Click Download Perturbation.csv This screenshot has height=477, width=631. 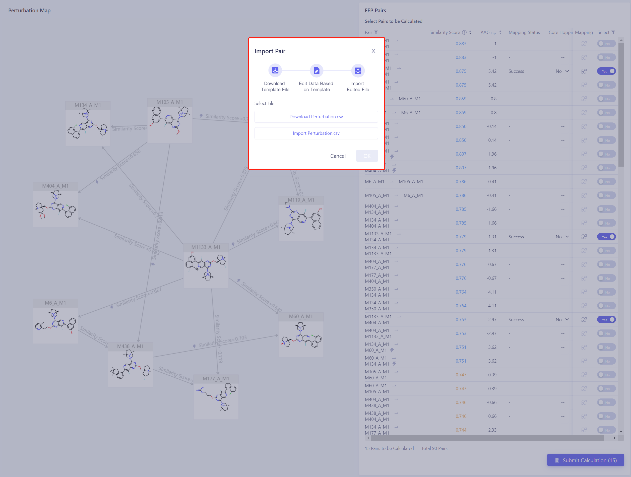click(x=316, y=117)
